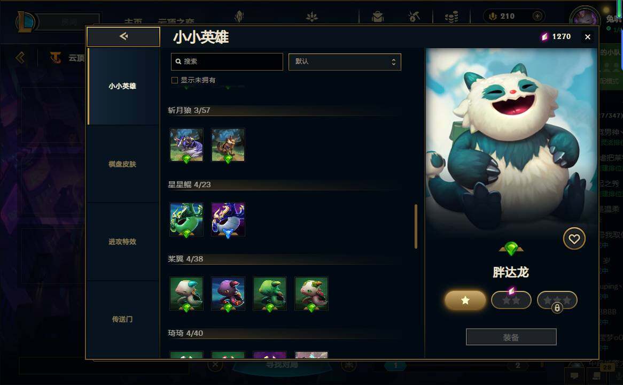Image resolution: width=623 pixels, height=385 pixels.
Task: Open the loot chest icon in top bar
Action: click(x=377, y=17)
